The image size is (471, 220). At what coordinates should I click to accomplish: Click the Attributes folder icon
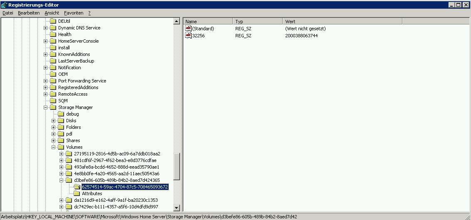[77, 193]
